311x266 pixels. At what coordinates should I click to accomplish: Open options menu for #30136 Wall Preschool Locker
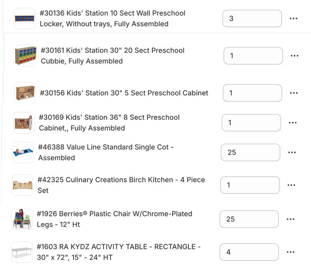[293, 19]
